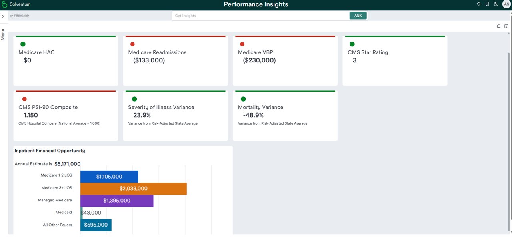Click green status dot on CMS Star Rating
512x237 pixels.
(352, 44)
